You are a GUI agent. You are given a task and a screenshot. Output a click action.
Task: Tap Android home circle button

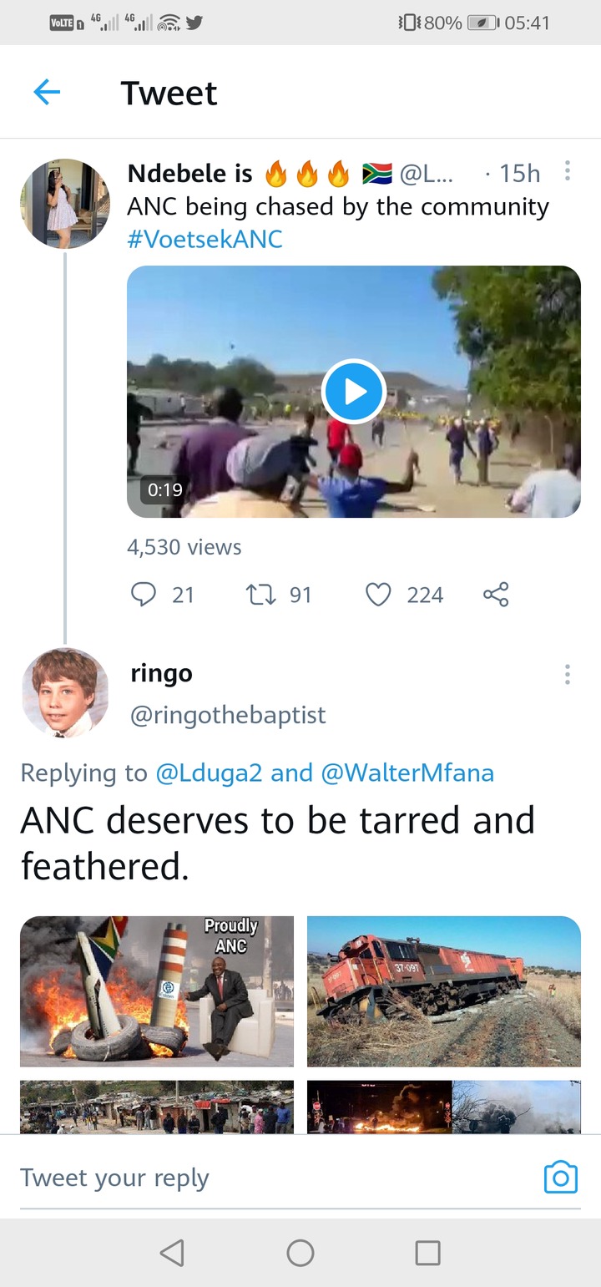[x=300, y=1252]
